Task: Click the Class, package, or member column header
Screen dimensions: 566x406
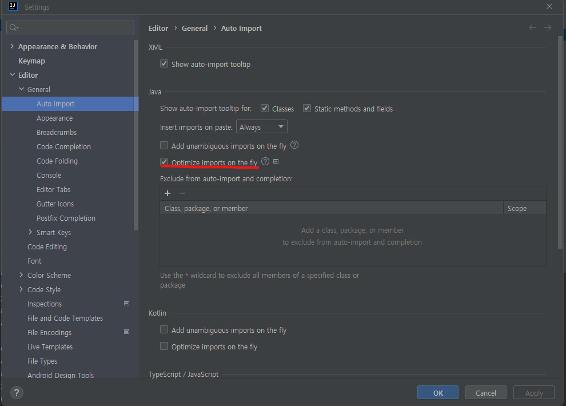Action: coord(332,208)
